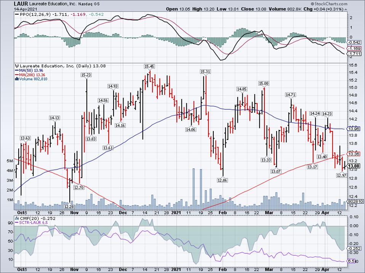This screenshot has width=365, height=273.
Task: Click the blue line swatch before MA(50)
Action: pyautogui.click(x=17, y=70)
